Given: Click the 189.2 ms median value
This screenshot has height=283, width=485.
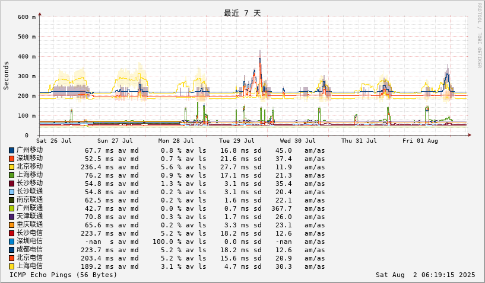Looking at the screenshot, I should click(x=97, y=267).
